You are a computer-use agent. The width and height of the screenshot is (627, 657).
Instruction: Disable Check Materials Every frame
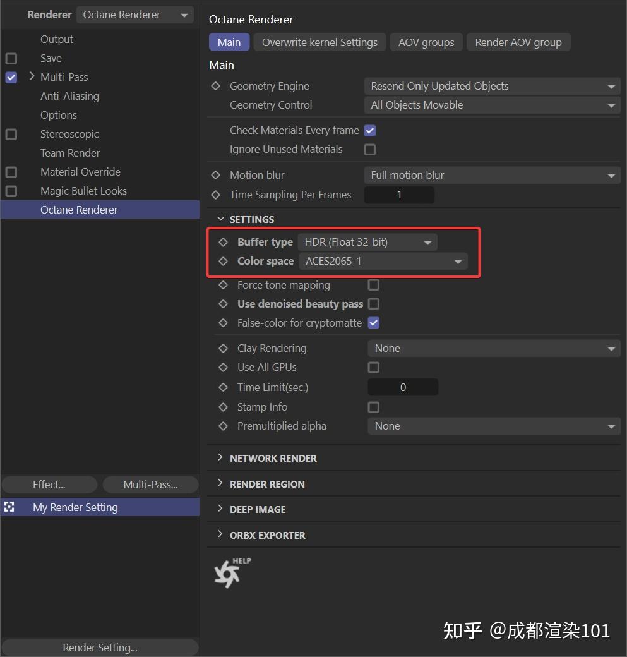(369, 130)
